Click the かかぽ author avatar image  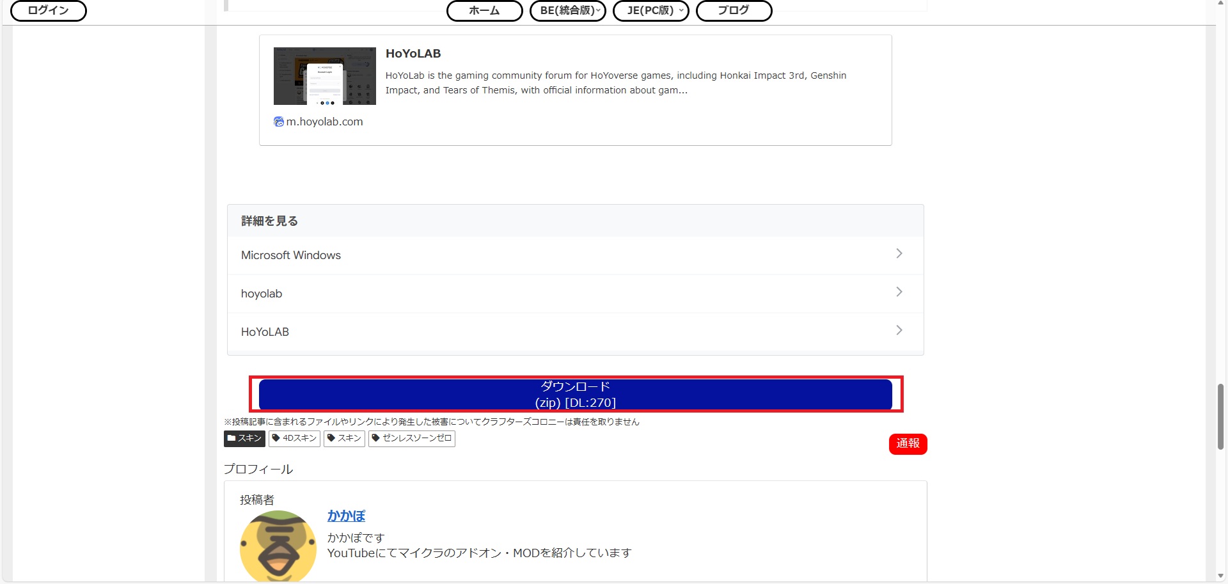click(278, 546)
